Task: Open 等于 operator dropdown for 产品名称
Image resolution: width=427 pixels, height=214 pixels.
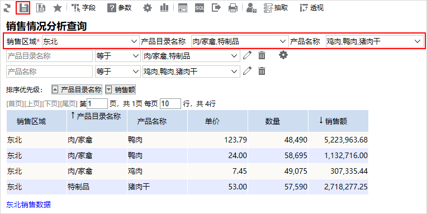Action: [117, 72]
